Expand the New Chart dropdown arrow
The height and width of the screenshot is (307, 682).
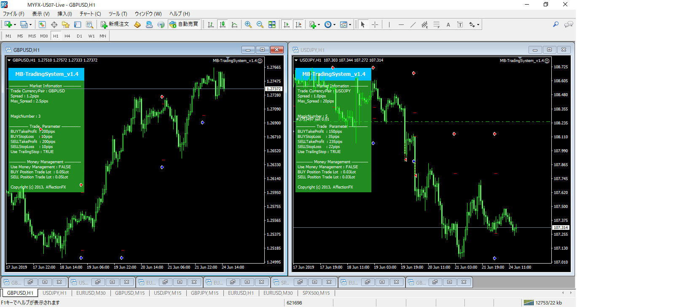[15, 24]
